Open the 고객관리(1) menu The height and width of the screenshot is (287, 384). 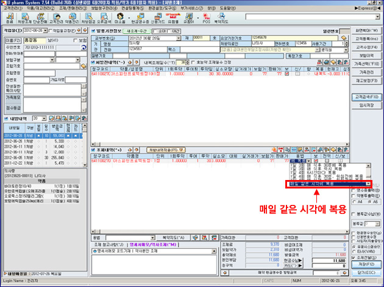[x=13, y=9]
